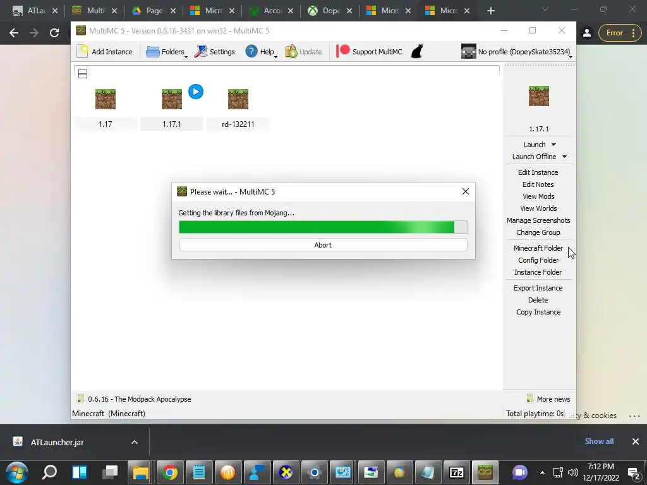Open the 0.6.16 Modpack Apocalypse news item
647x485 pixels.
[134, 399]
